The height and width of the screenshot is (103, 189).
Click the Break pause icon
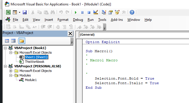tap(82, 12)
